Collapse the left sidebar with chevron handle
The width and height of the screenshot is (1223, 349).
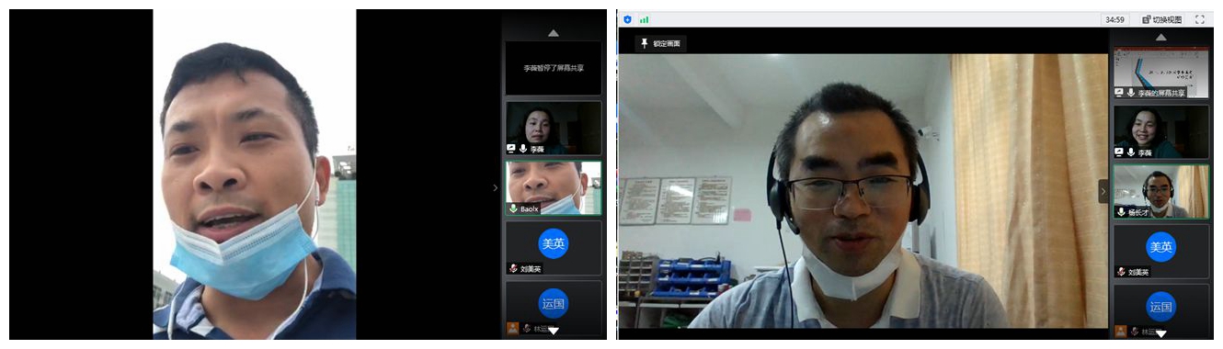(x=496, y=187)
